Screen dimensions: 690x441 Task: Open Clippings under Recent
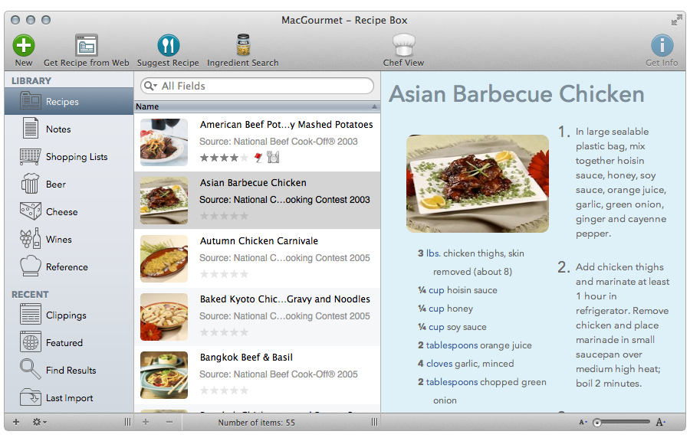[x=69, y=315]
